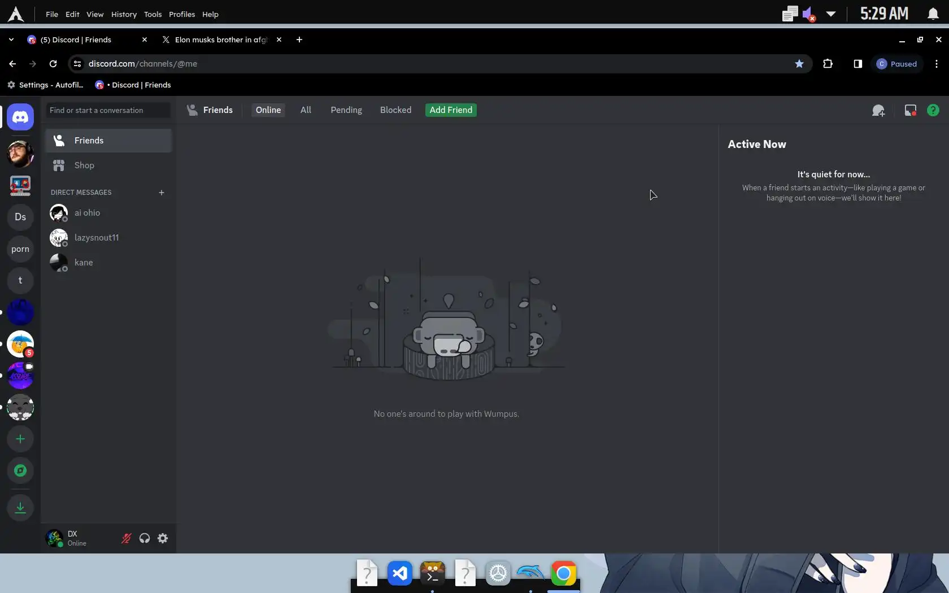
Task: Open direct message with lazysnout11
Action: 108,238
